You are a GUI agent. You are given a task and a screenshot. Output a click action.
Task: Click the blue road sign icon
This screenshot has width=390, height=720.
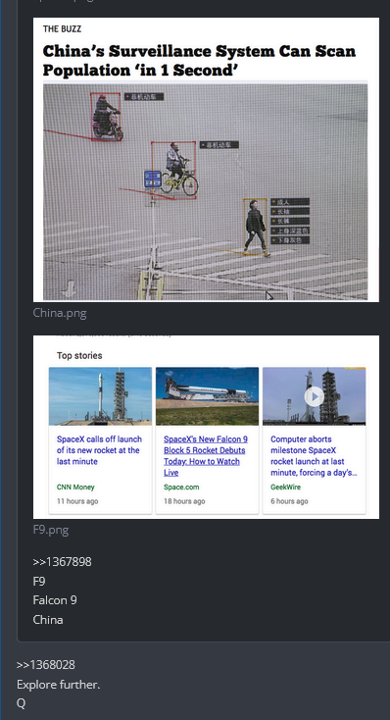pos(152,179)
